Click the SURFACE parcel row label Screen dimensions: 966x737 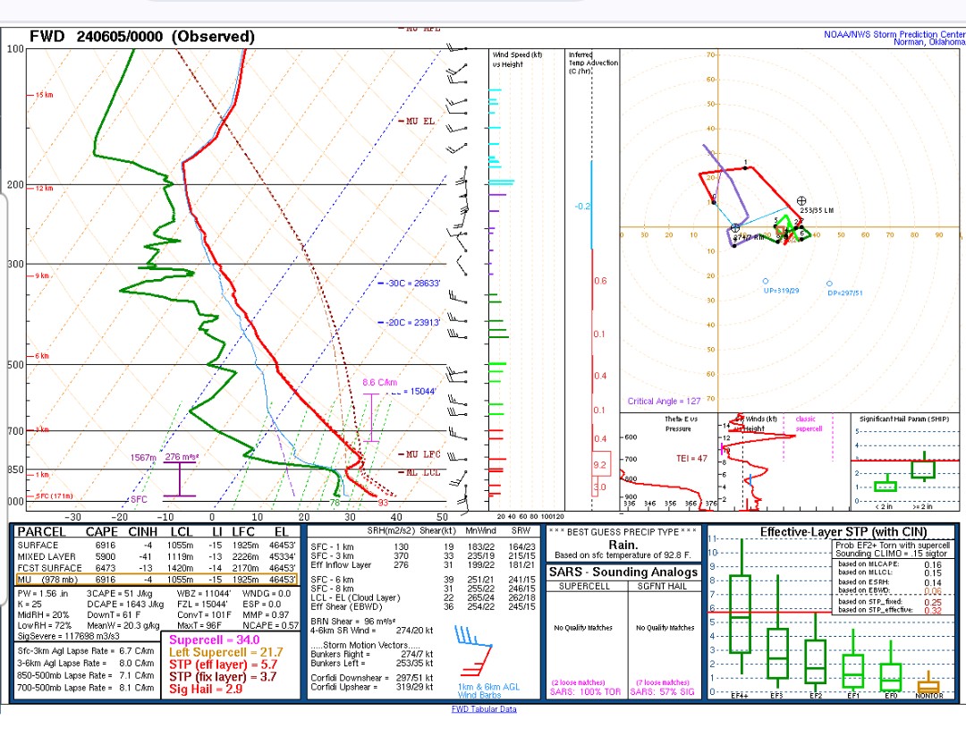38,546
